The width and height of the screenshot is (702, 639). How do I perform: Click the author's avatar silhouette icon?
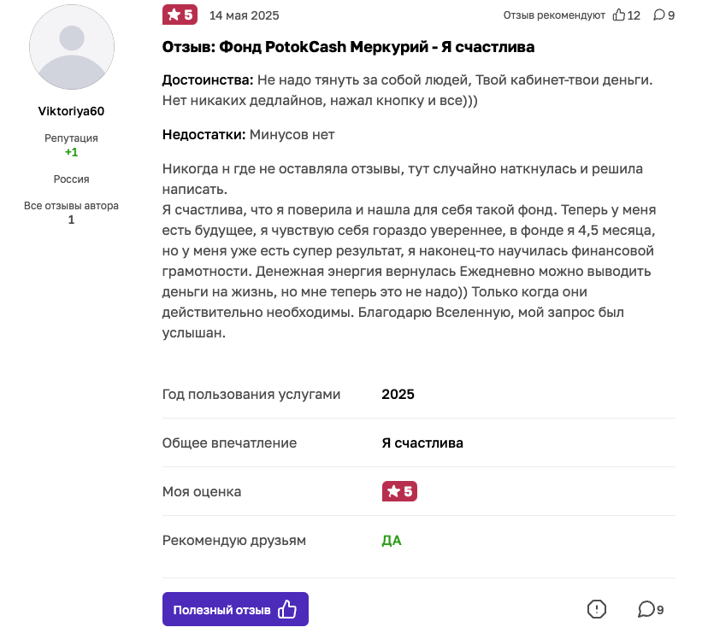(71, 47)
